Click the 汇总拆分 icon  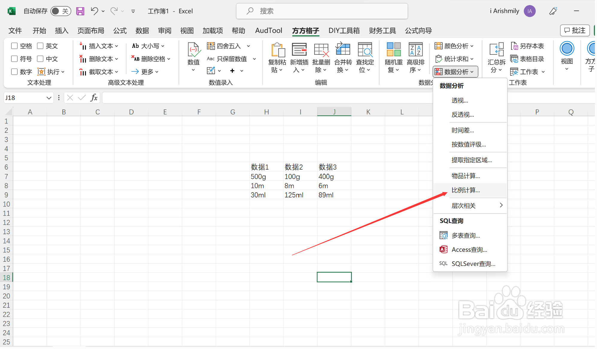coord(496,50)
